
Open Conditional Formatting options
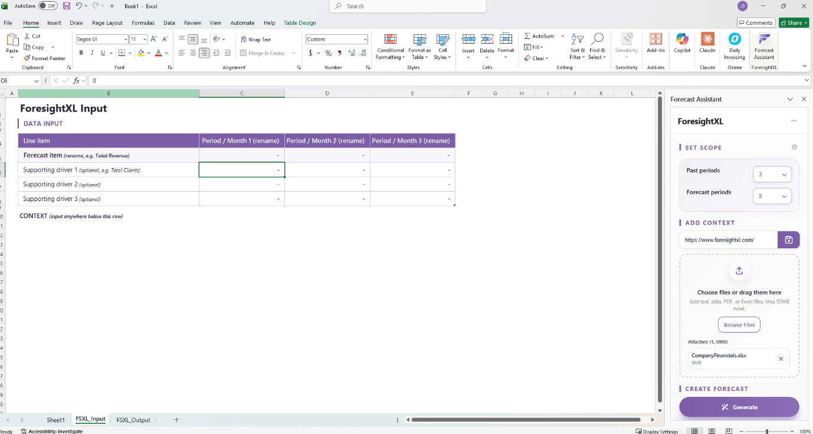point(390,47)
